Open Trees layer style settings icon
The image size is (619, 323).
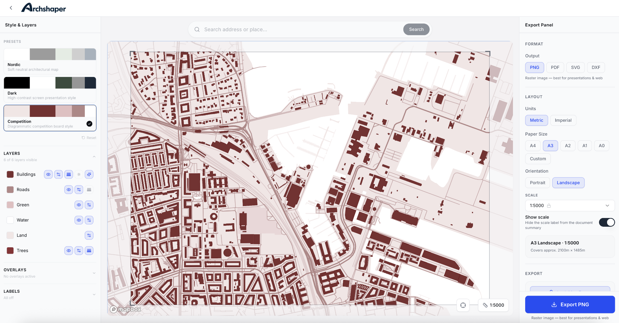[x=79, y=251]
